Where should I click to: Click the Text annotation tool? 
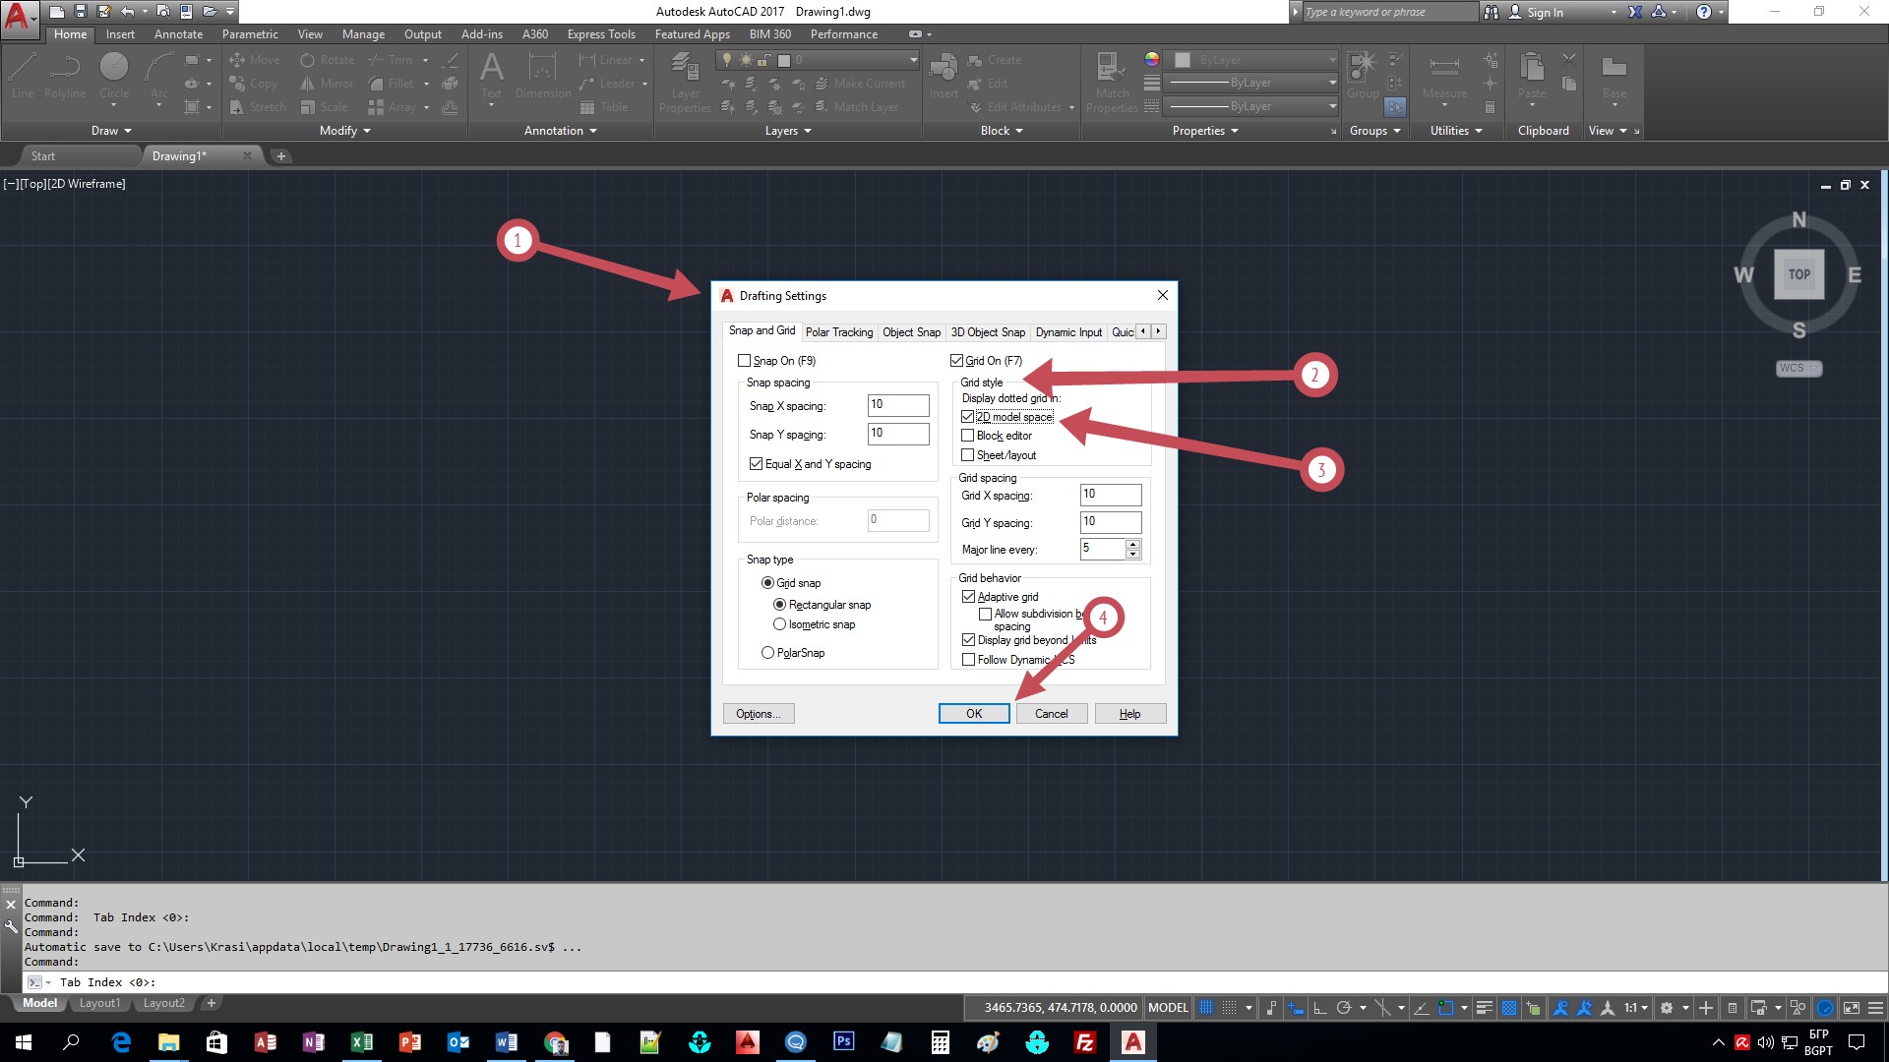(x=491, y=76)
